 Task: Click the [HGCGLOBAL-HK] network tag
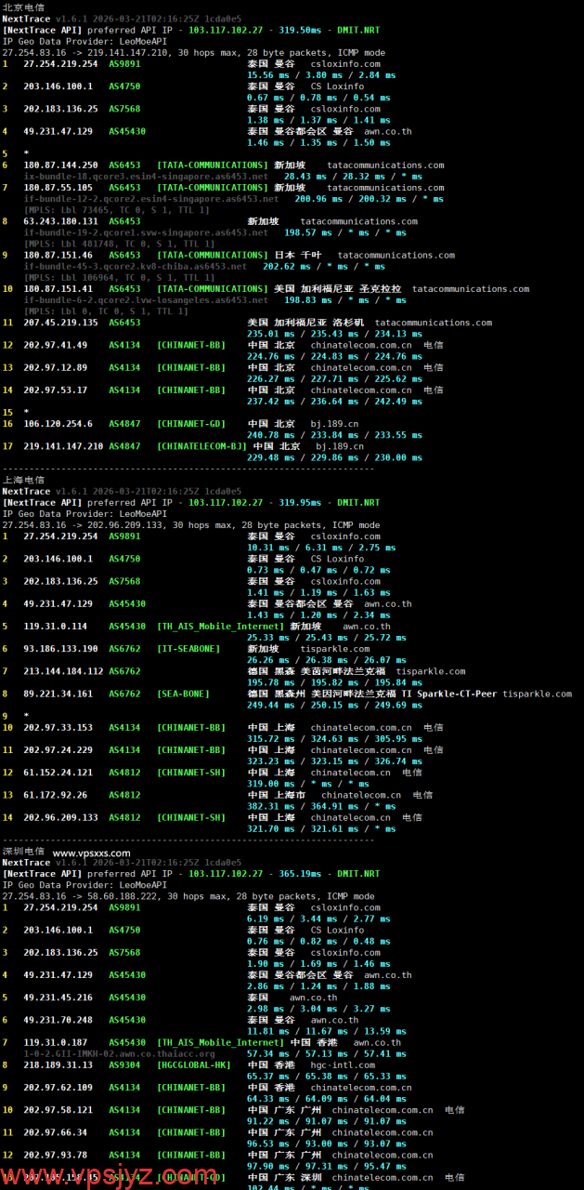coord(194,1064)
